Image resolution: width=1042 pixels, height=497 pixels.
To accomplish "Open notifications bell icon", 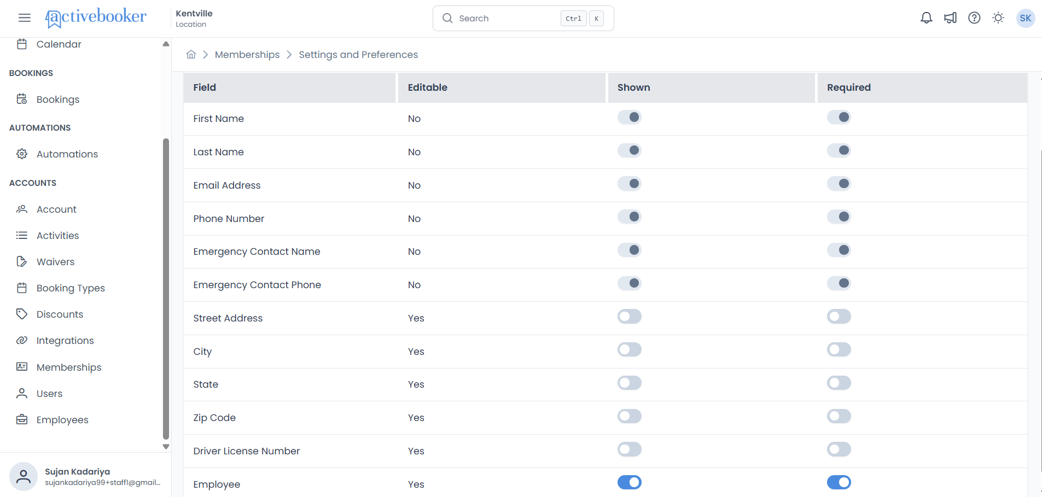I will [x=926, y=18].
